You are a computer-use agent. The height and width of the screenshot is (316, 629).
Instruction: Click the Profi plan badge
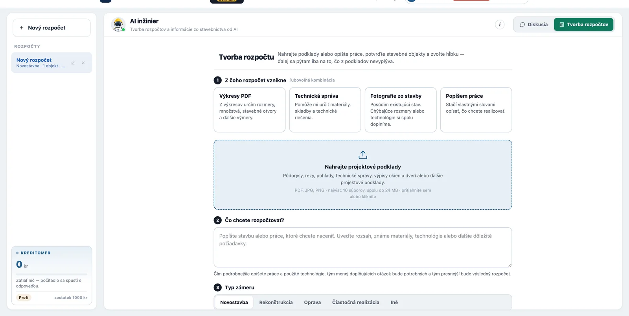pos(24,298)
